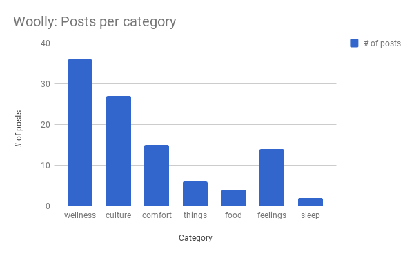This screenshot has height=256, width=414.
Task: Click the 'culture' axis label
Action: point(118,215)
